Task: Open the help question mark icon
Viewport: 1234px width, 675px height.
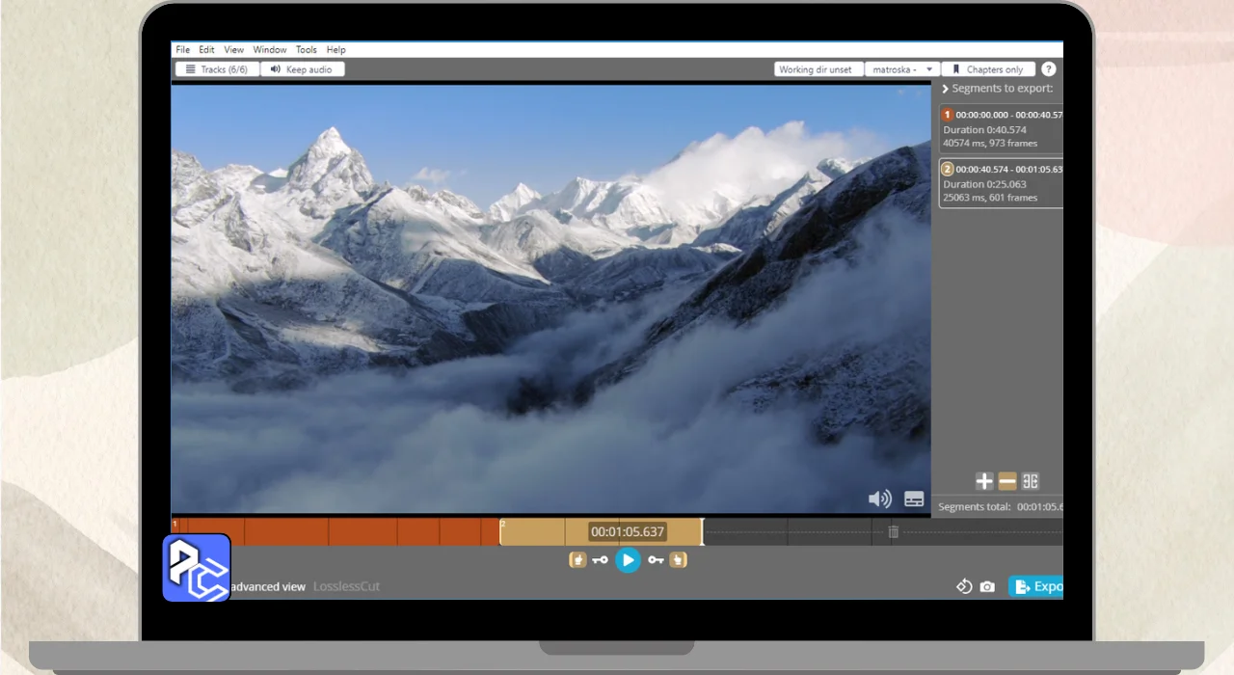Action: click(1049, 69)
